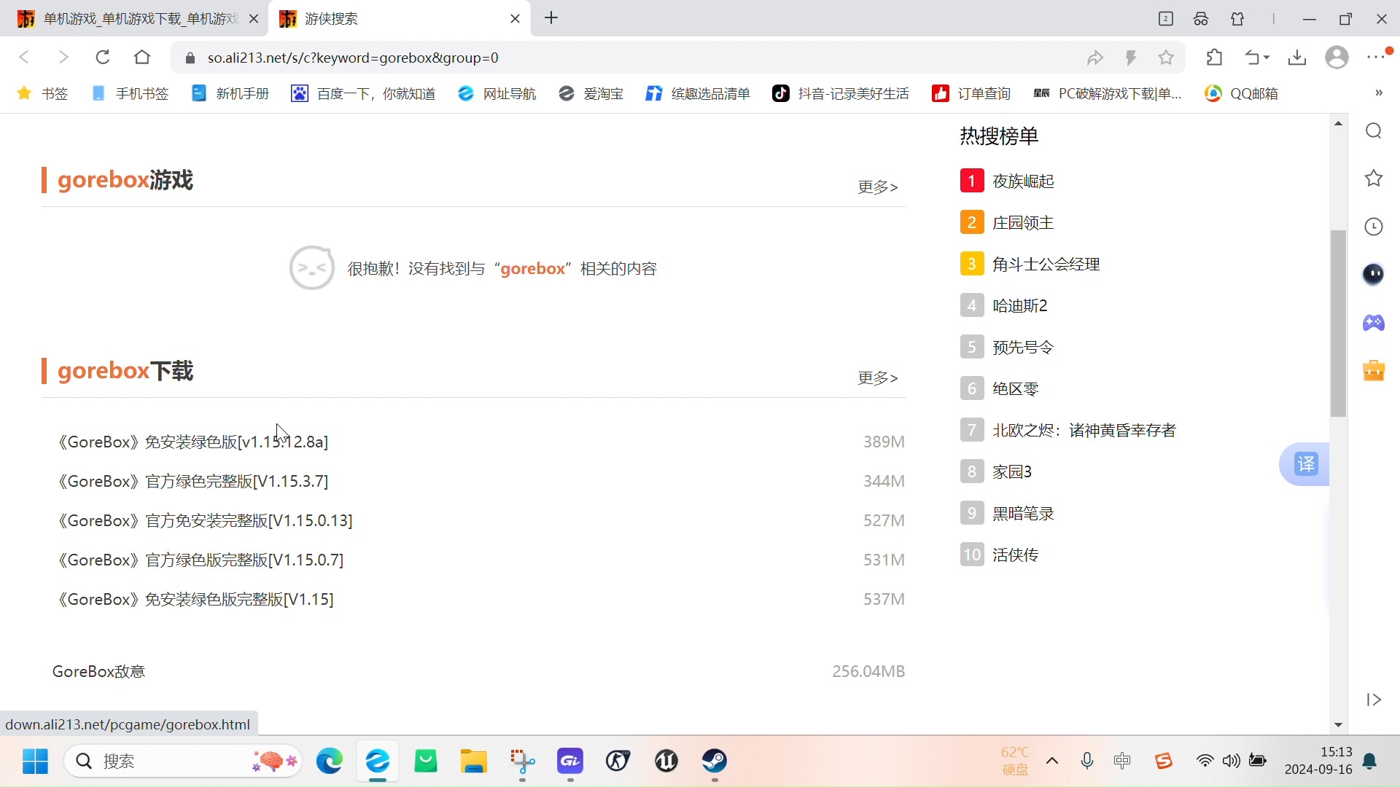Open Steam from the taskbar
This screenshot has width=1400, height=787.
point(715,761)
